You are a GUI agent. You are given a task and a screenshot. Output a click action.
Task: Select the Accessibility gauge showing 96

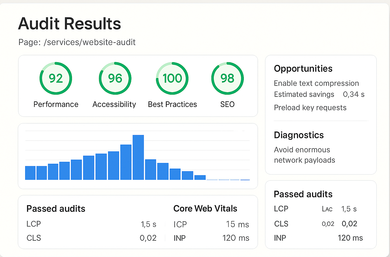pos(115,78)
